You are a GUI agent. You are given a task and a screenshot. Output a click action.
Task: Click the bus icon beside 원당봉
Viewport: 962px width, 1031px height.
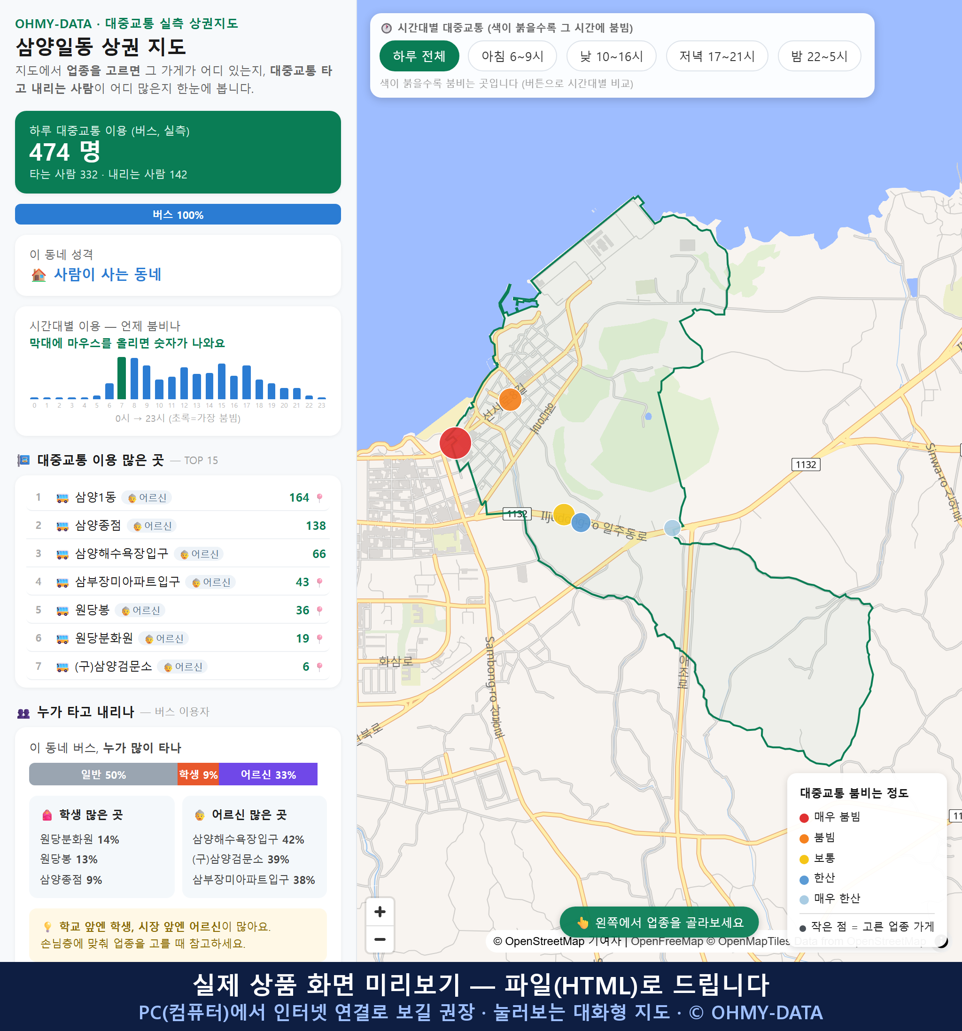coord(62,611)
